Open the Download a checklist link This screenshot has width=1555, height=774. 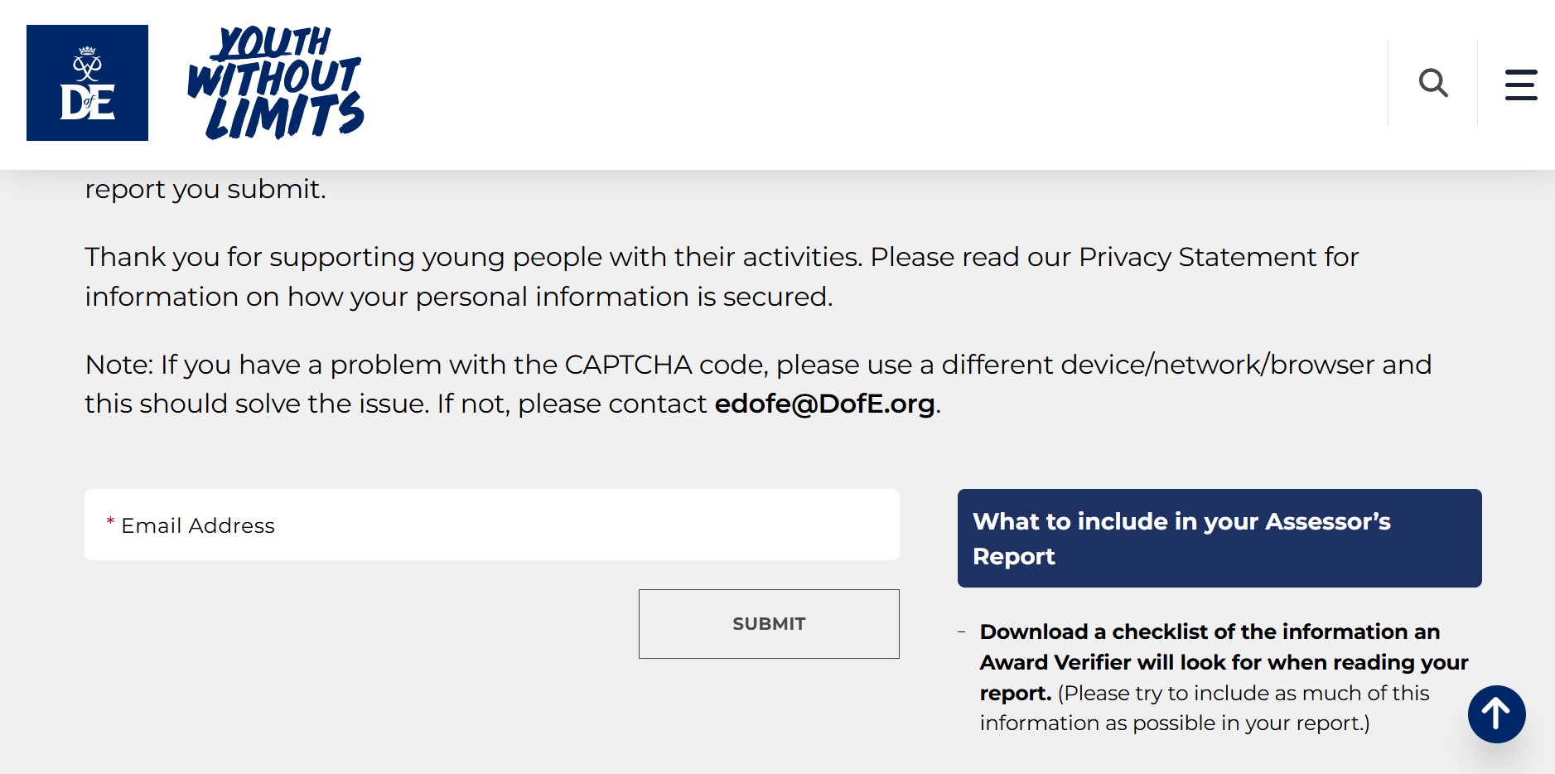coord(1209,632)
